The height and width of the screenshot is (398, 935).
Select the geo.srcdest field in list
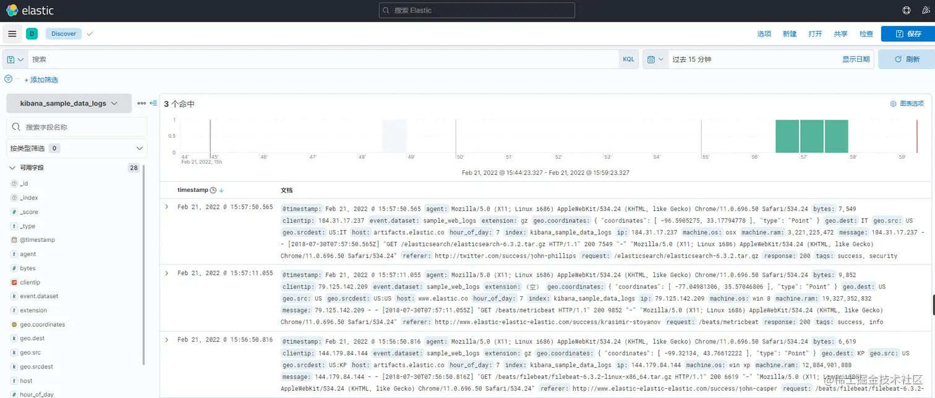click(36, 367)
